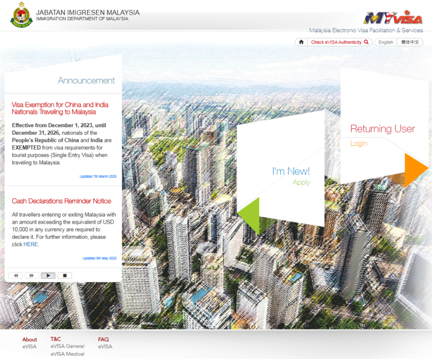The width and height of the screenshot is (432, 359).
Task: Switch language to English
Action: point(385,42)
